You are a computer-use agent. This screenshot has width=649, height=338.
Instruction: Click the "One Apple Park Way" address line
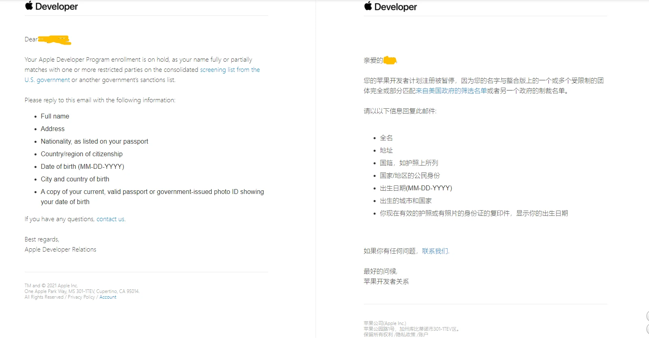click(82, 291)
